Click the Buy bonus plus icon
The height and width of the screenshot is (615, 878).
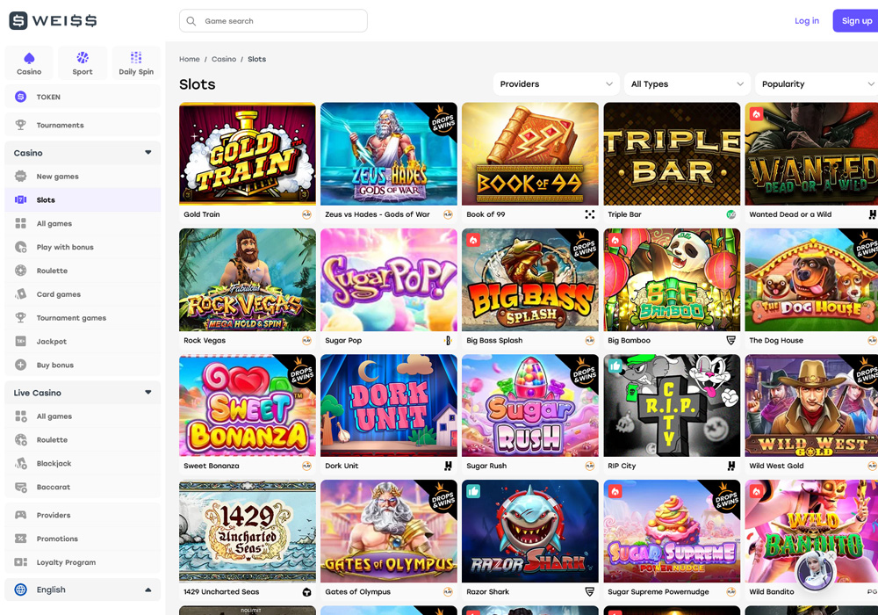click(x=21, y=365)
